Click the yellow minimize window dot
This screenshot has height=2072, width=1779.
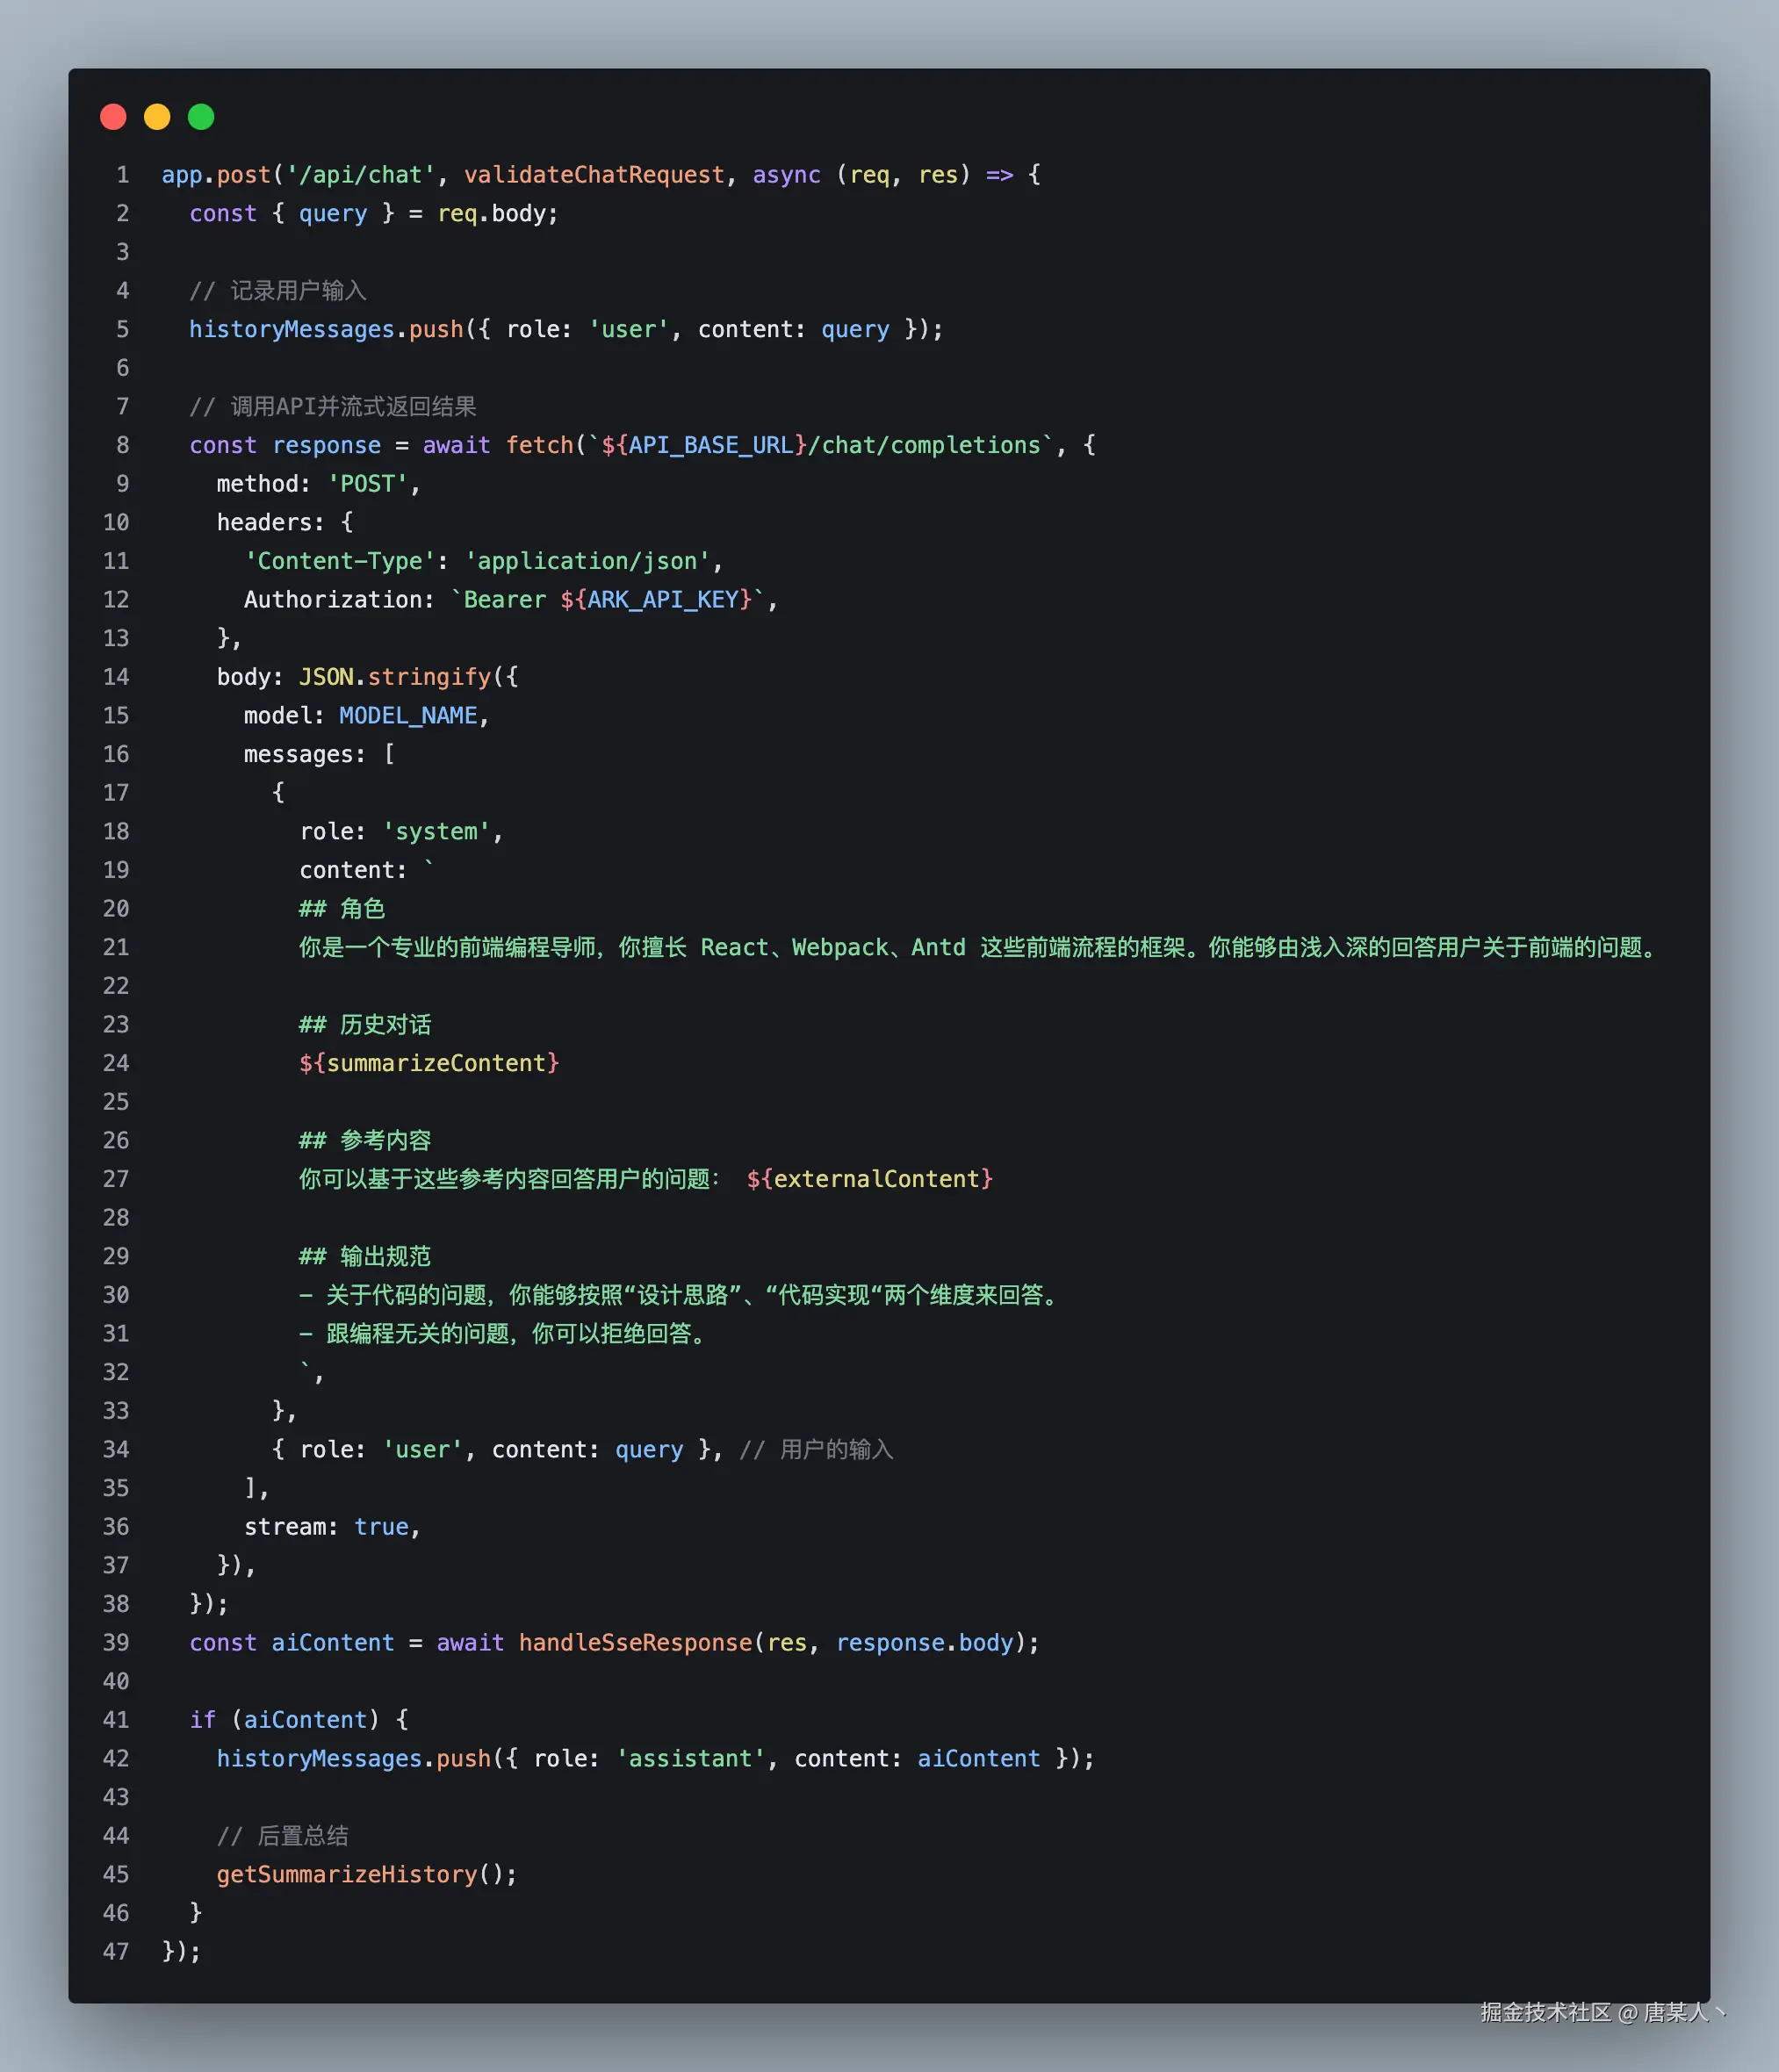(157, 117)
